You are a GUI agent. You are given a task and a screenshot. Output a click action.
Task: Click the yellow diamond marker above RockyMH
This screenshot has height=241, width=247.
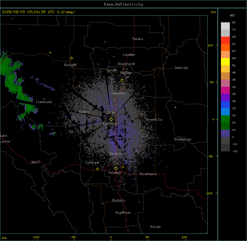(x=72, y=58)
